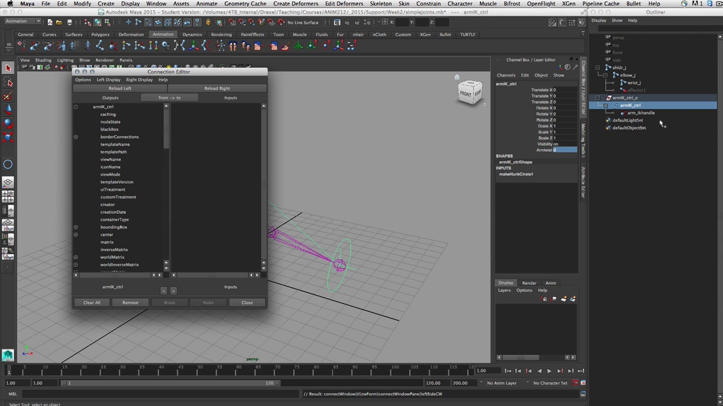723x406 pixels.
Task: Open the render view clapboard icon
Action: click(337, 22)
